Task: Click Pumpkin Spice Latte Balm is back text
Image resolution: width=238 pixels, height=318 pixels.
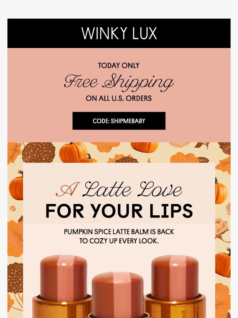Action: click(119, 232)
